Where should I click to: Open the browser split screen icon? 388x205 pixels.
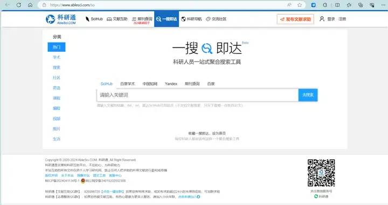click(x=337, y=5)
